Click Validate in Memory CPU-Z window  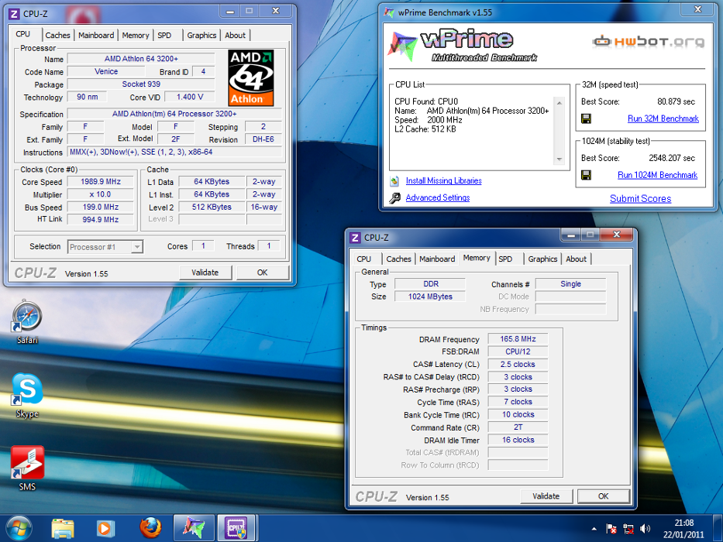coord(546,496)
